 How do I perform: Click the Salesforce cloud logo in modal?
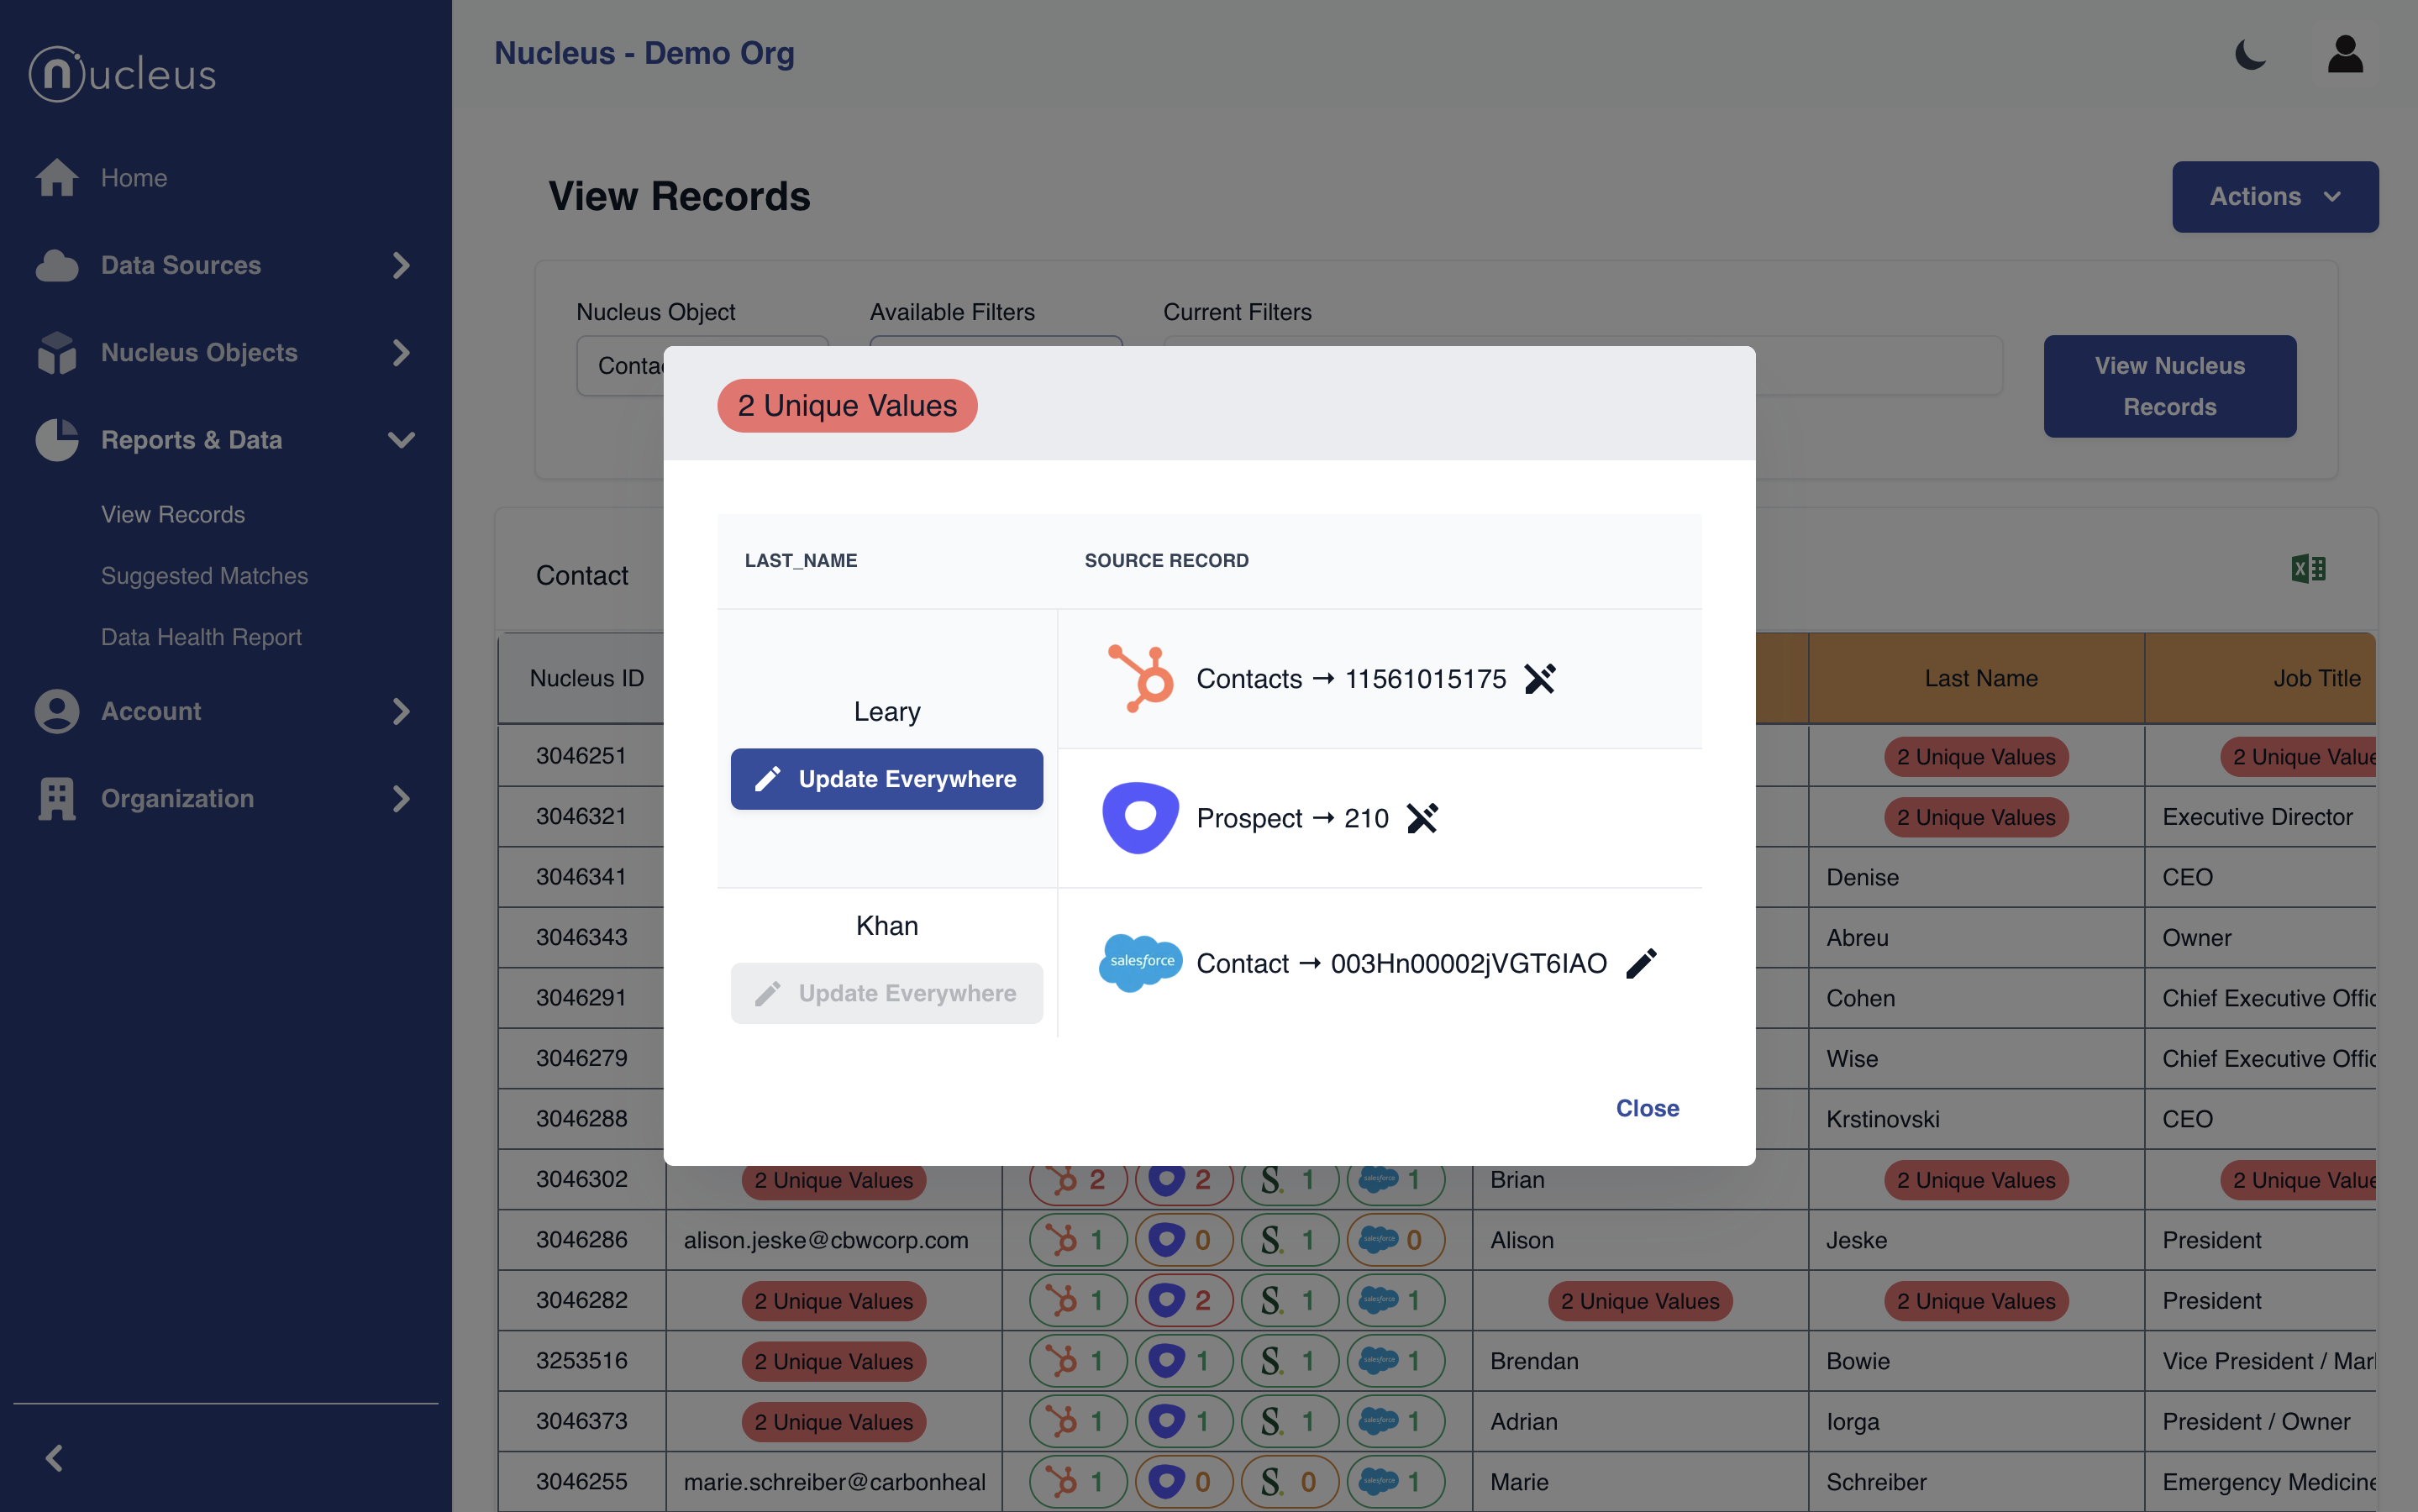(1140, 962)
